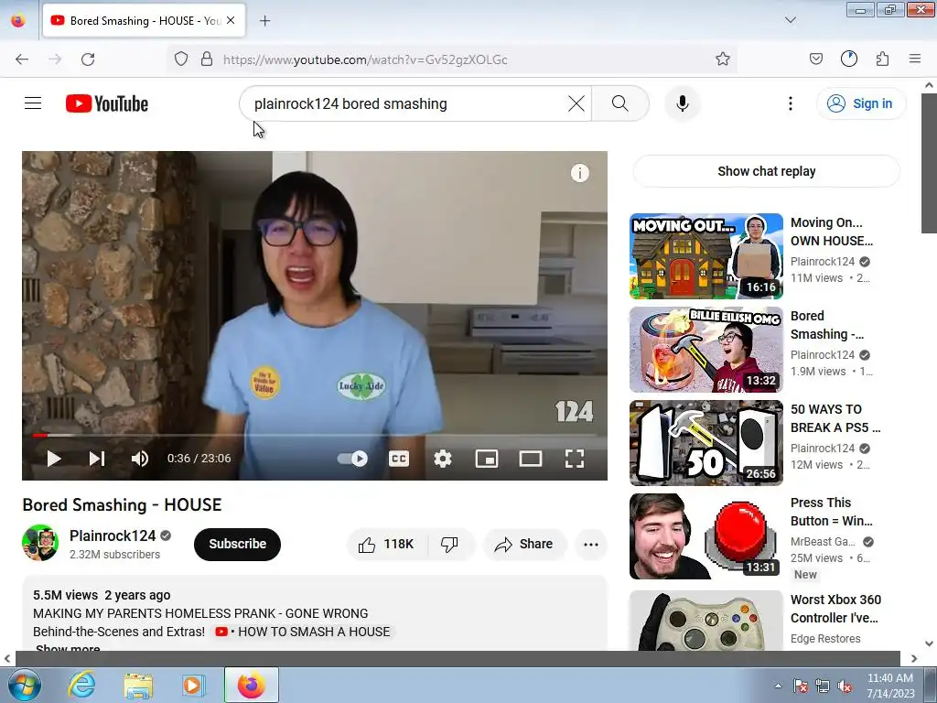The width and height of the screenshot is (937, 703).
Task: Toggle the autoplay switch
Action: point(352,459)
